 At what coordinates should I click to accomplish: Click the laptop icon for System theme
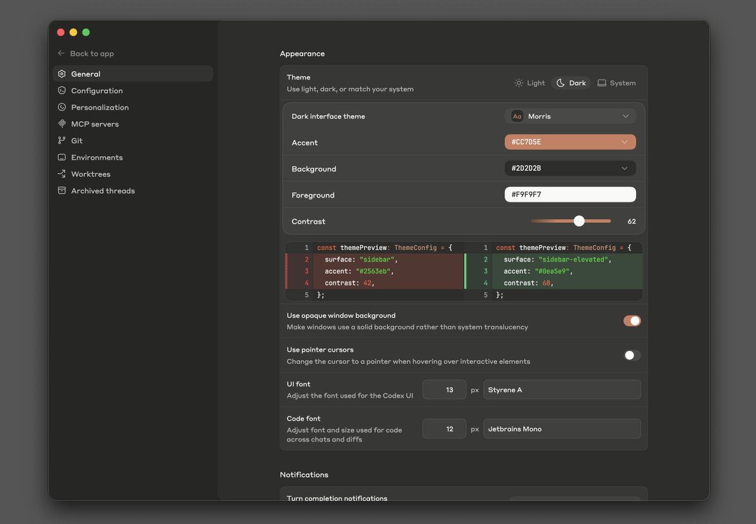(602, 83)
